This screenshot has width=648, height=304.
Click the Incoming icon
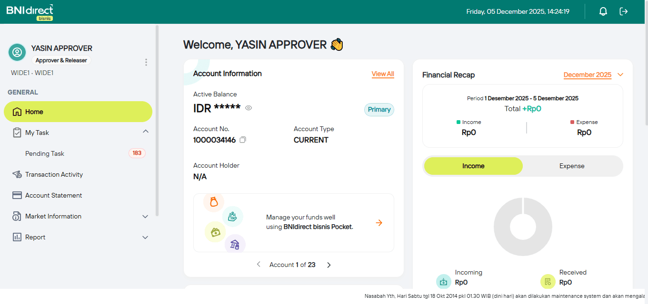point(444,282)
